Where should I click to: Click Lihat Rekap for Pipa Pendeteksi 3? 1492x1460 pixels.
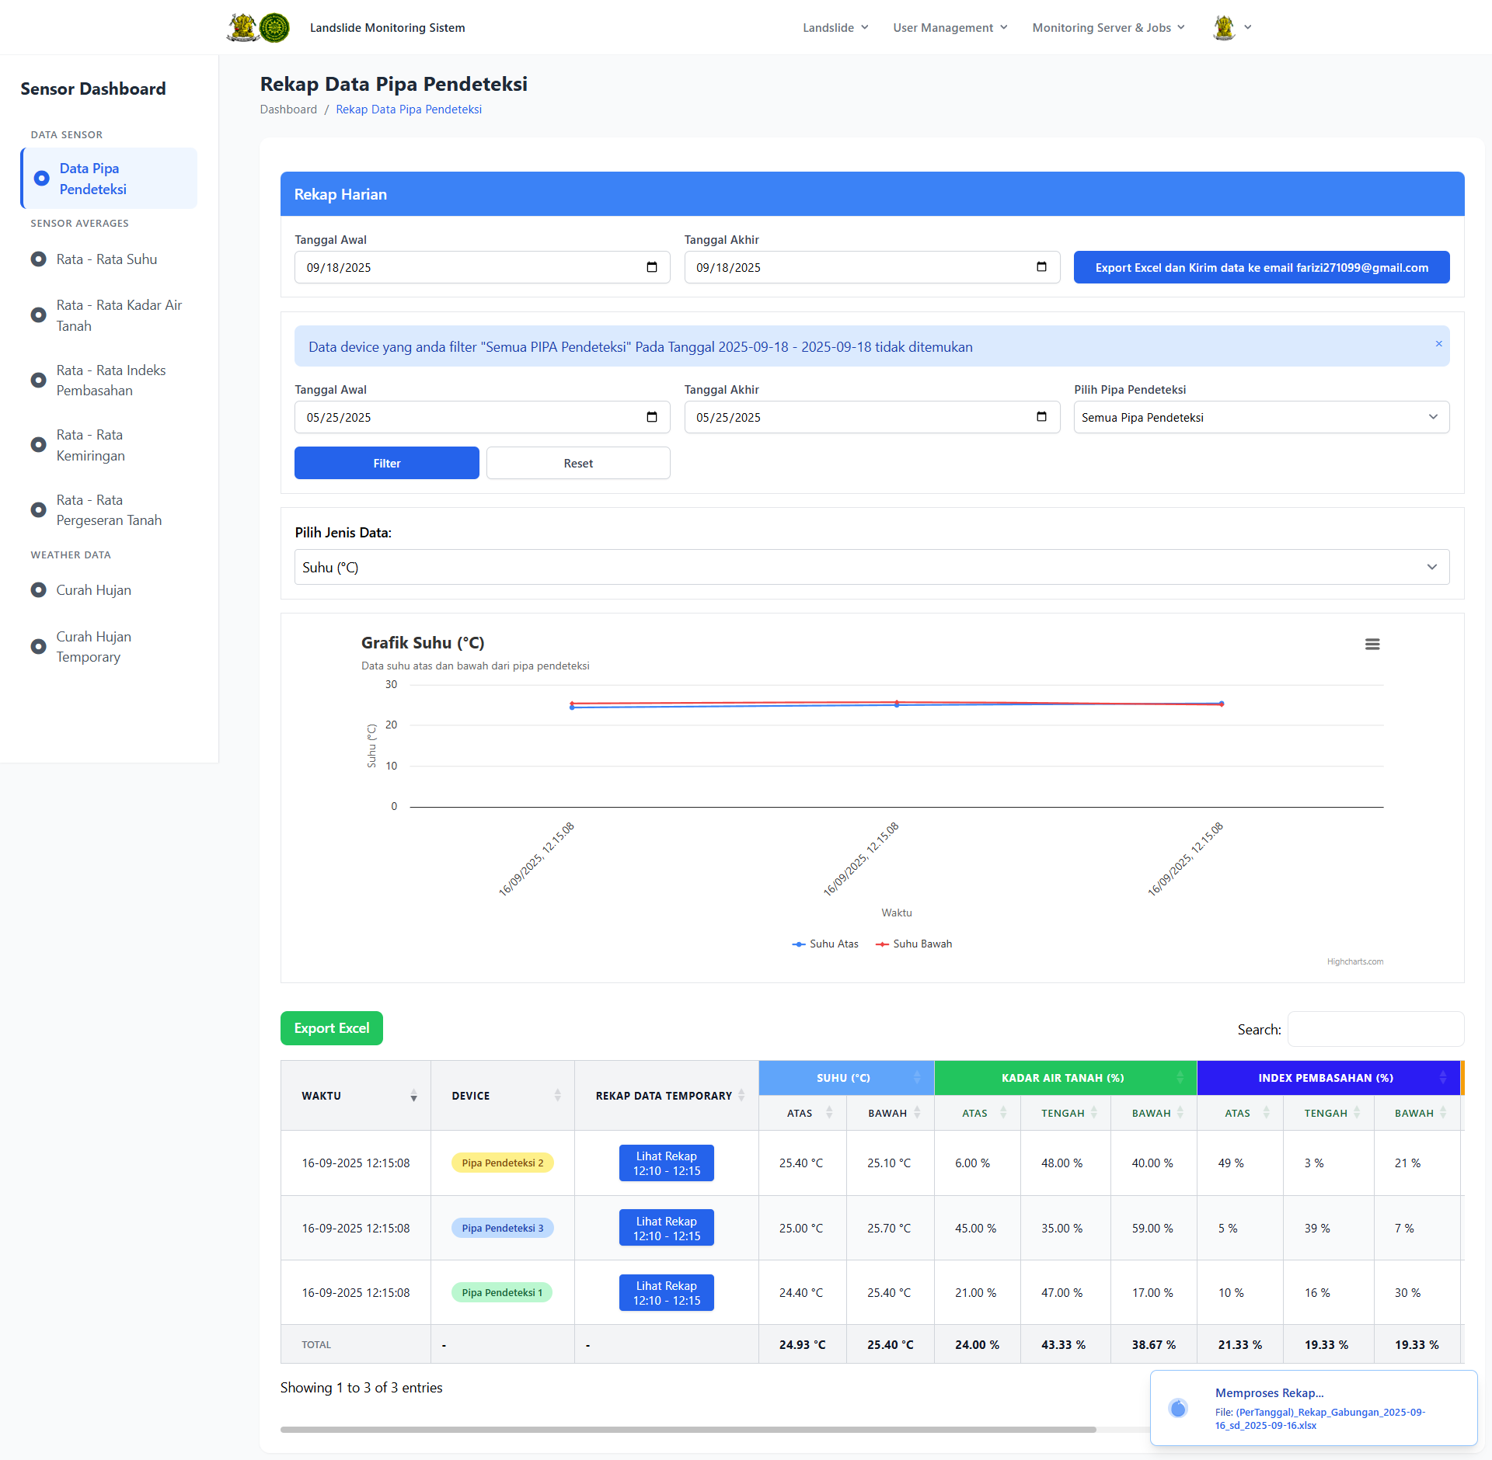click(x=666, y=1228)
